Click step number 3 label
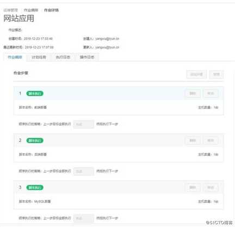The height and width of the screenshot is (227, 235). [20, 187]
